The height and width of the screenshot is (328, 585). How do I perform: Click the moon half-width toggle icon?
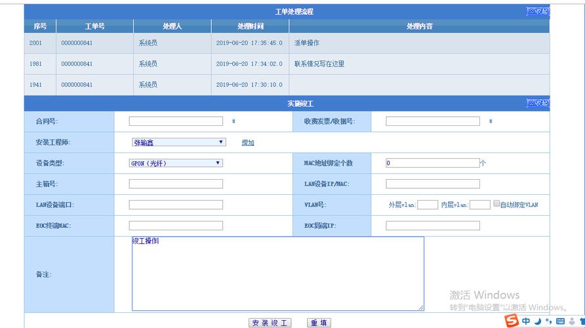[x=538, y=321]
